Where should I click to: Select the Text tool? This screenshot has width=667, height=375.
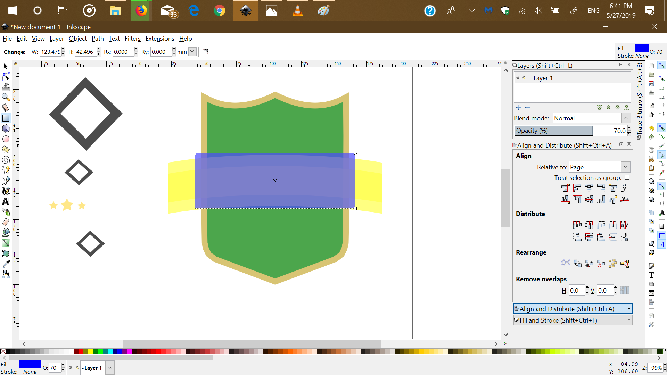pyautogui.click(x=6, y=201)
